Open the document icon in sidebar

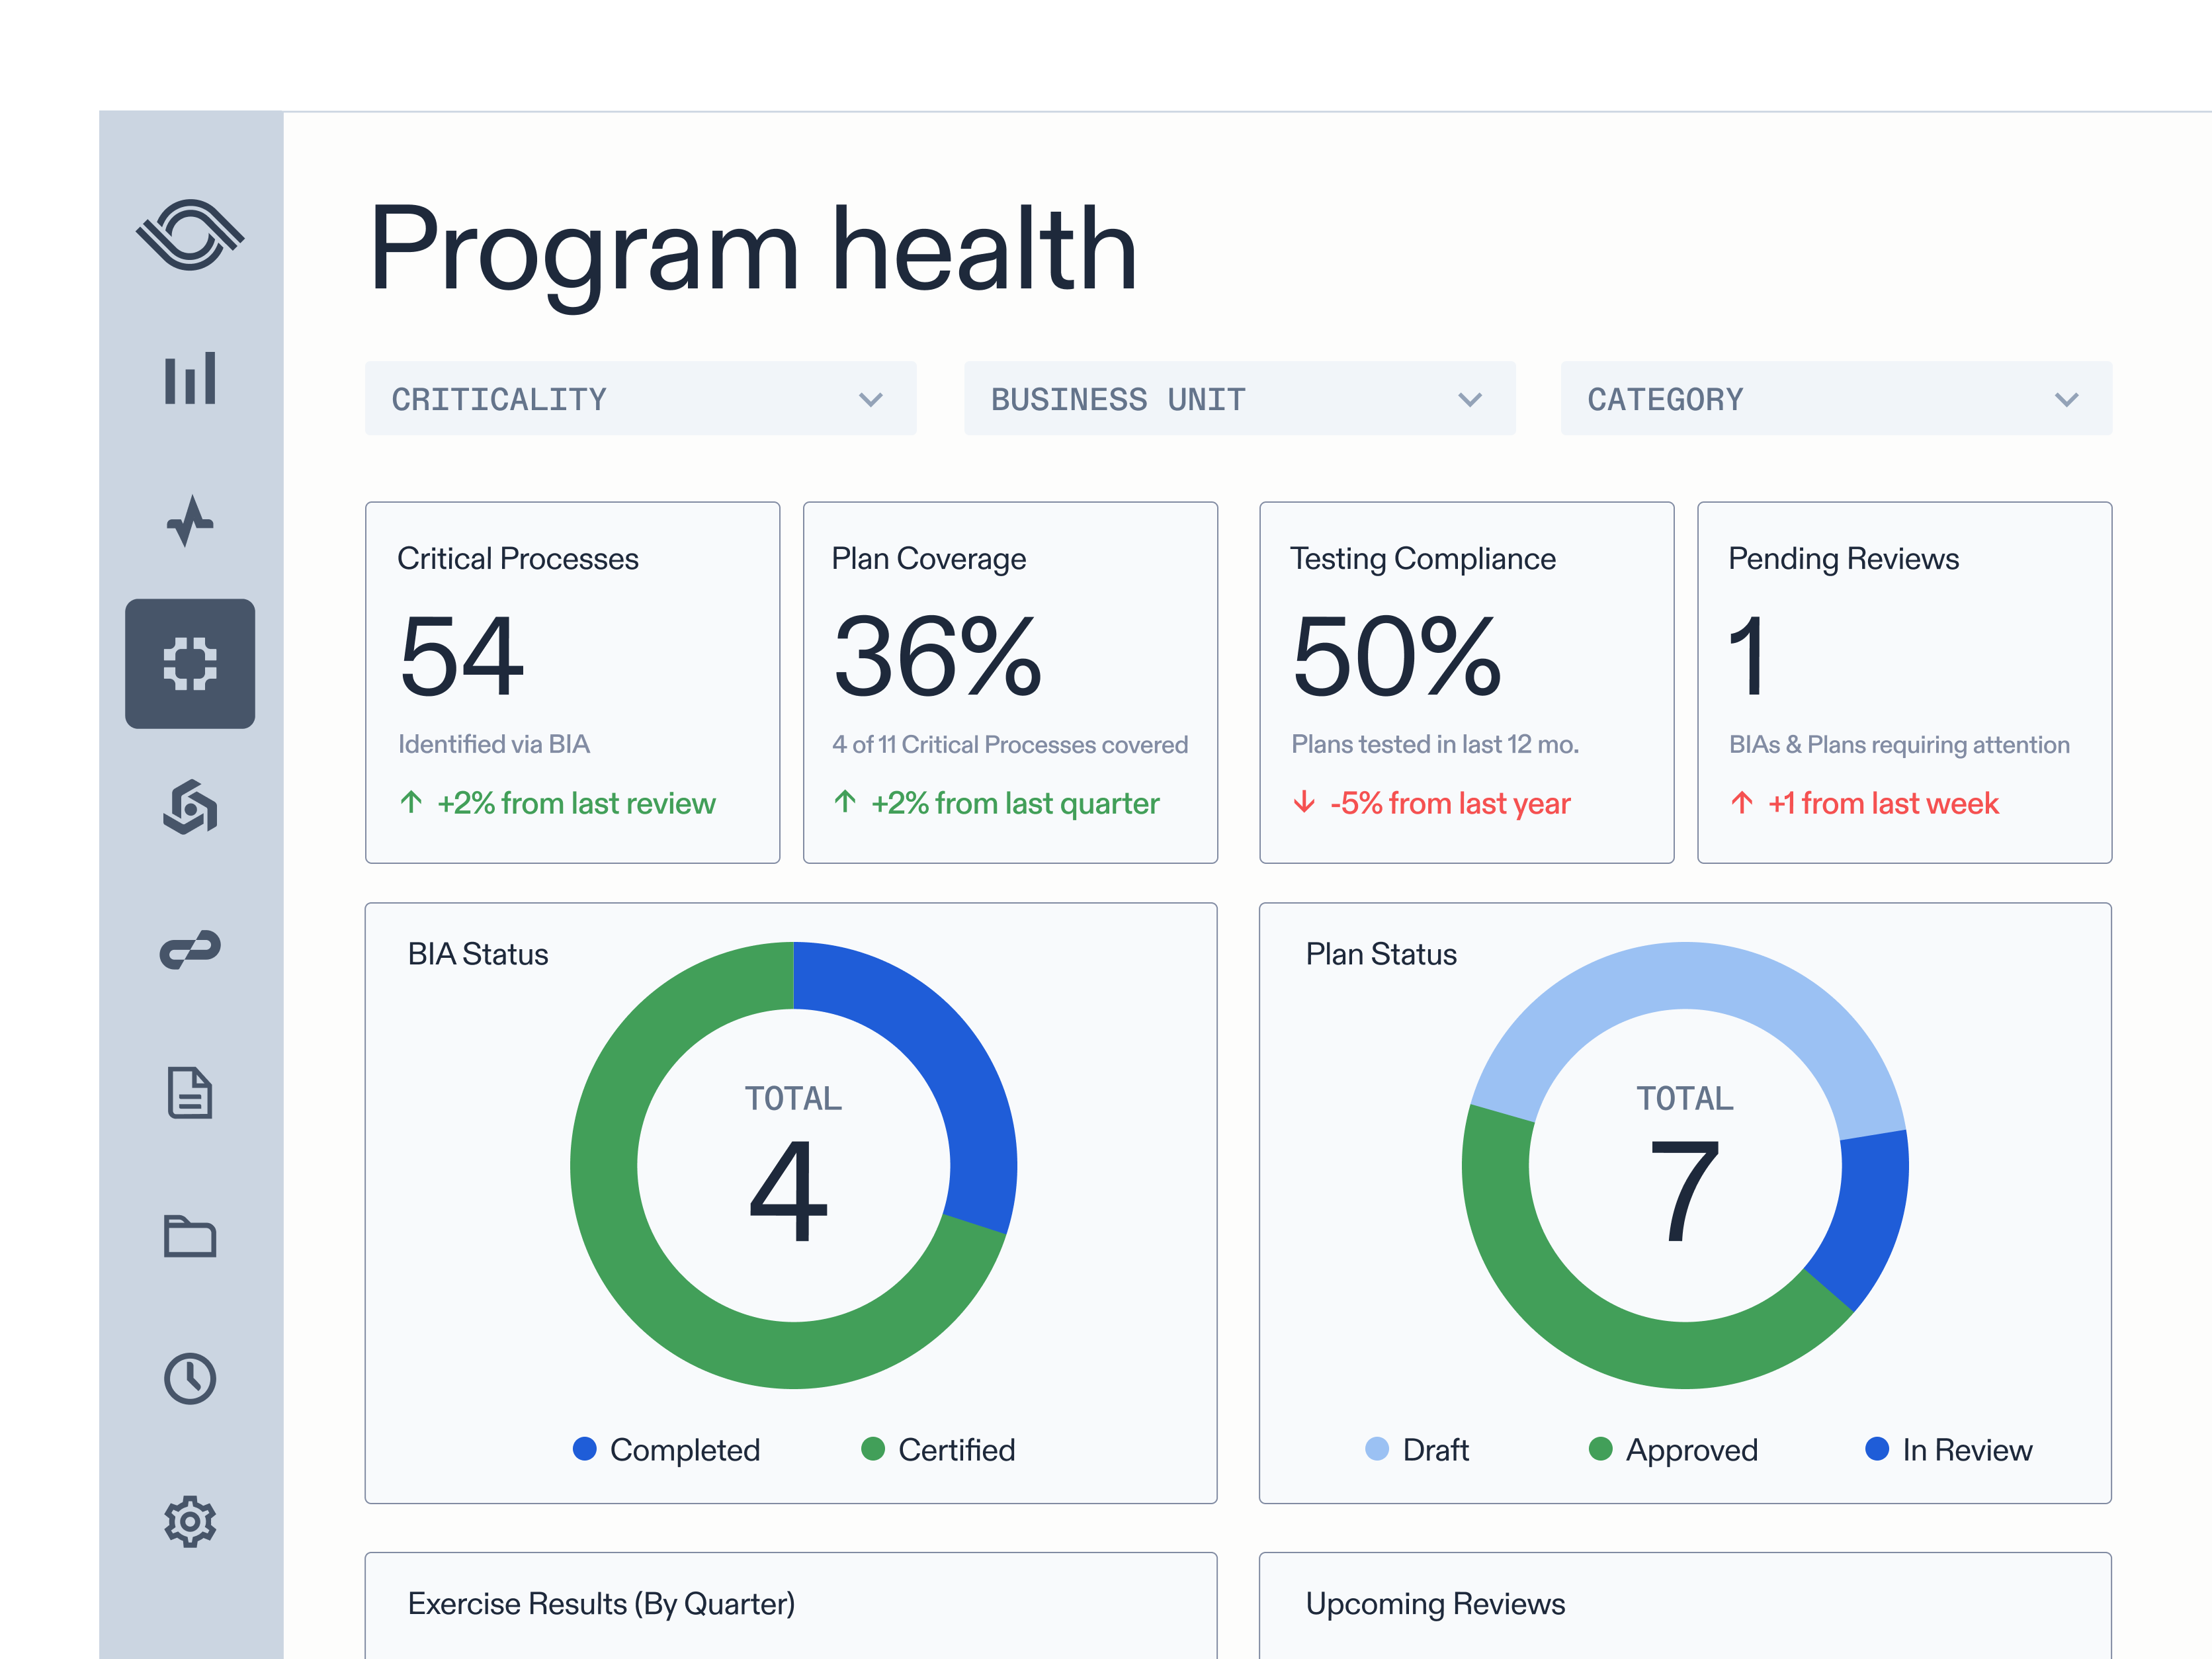[190, 1093]
